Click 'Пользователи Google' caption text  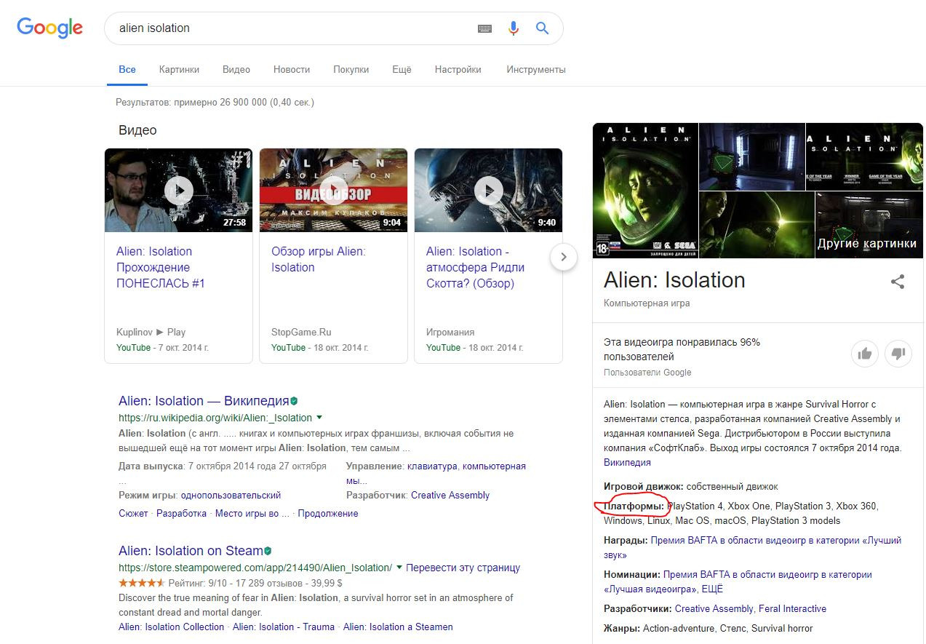pyautogui.click(x=647, y=373)
